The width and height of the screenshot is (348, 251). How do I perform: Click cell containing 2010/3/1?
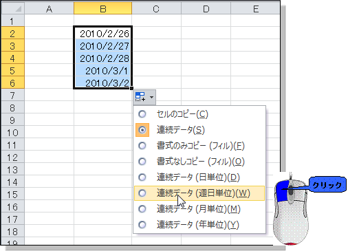pos(103,70)
